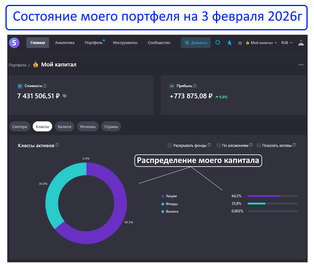The image size is (314, 267).
Task: Open the search icon in the header
Action: [218, 43]
